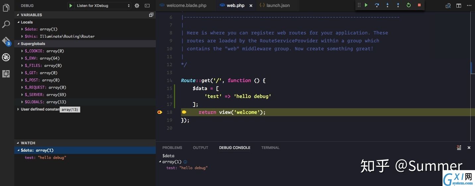Open changes view icon in editor title

pyautogui.click(x=448, y=6)
